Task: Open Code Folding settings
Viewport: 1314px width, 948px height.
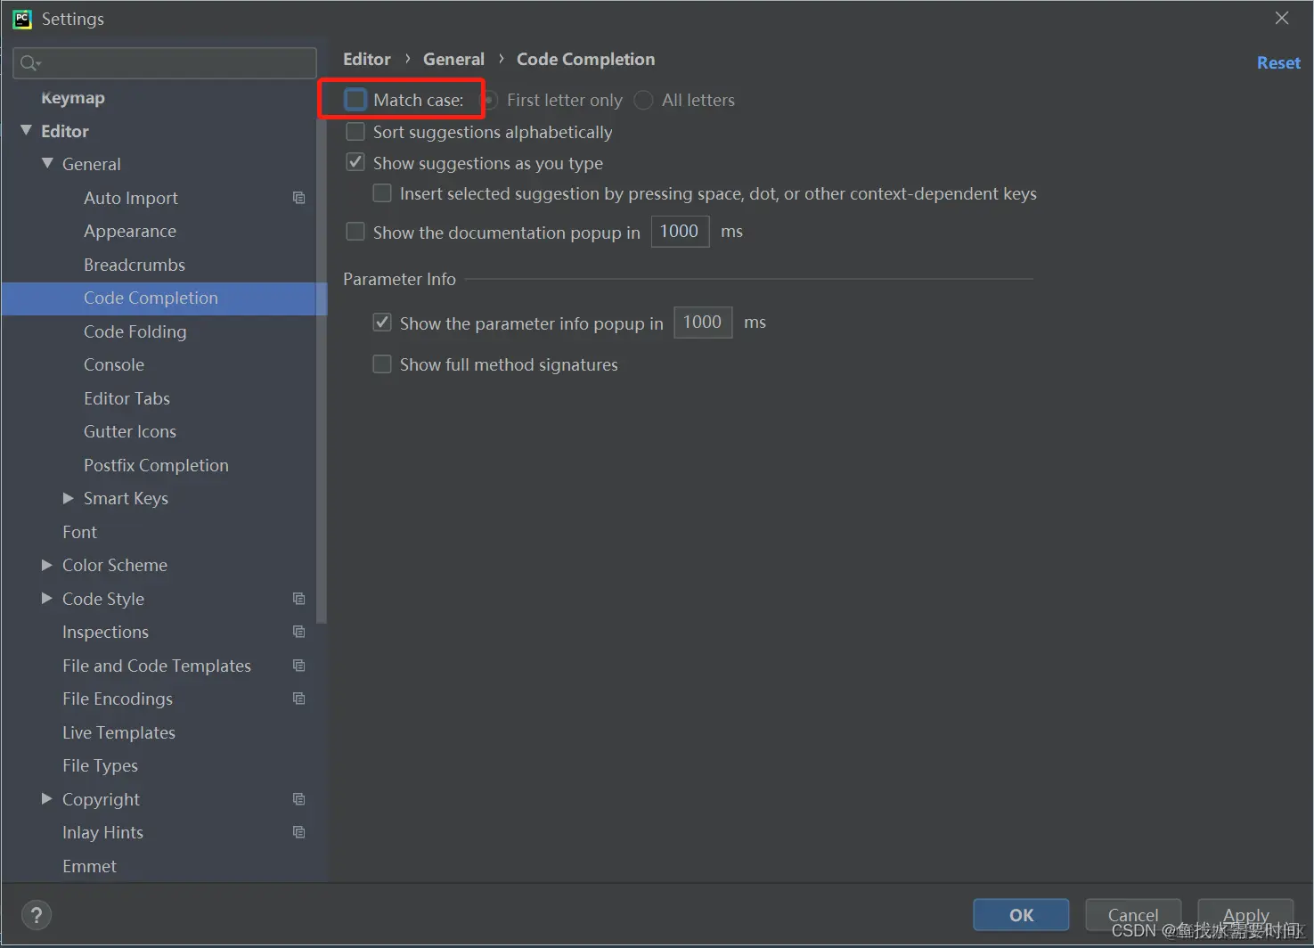Action: pyautogui.click(x=135, y=331)
